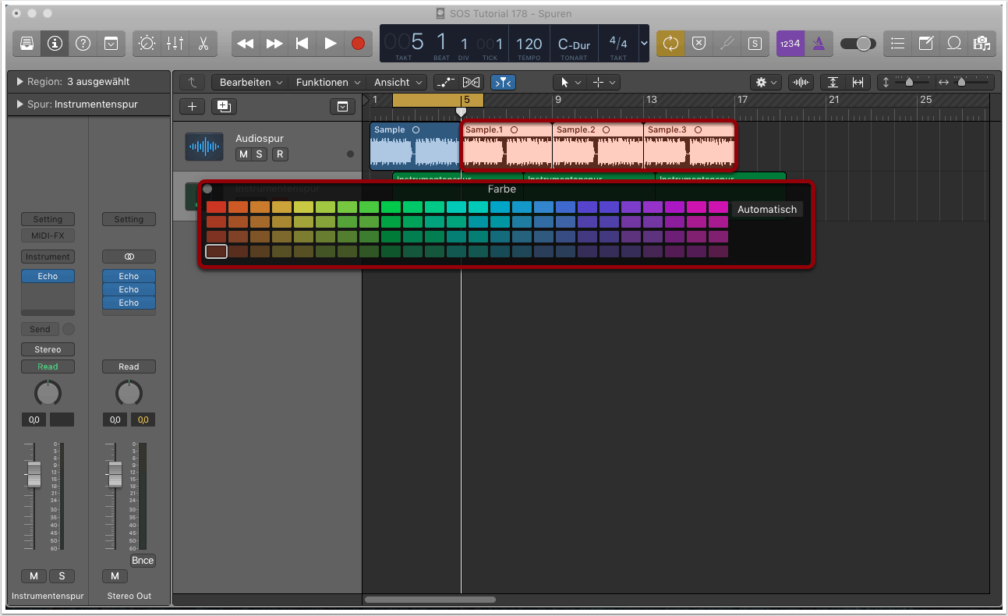The height and width of the screenshot is (616, 1008).
Task: Click the Smart Controls dial icon
Action: [x=147, y=44]
